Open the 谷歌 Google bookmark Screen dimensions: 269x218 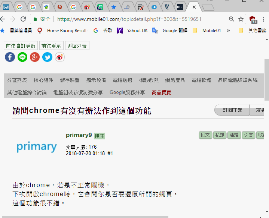point(103,31)
